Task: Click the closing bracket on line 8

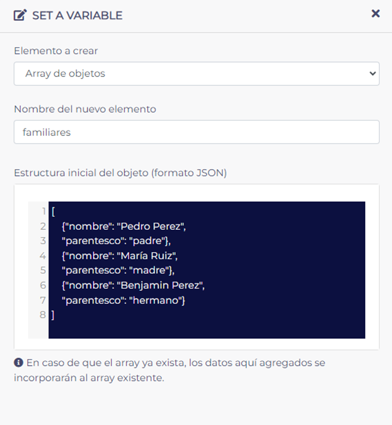Action: tap(53, 315)
